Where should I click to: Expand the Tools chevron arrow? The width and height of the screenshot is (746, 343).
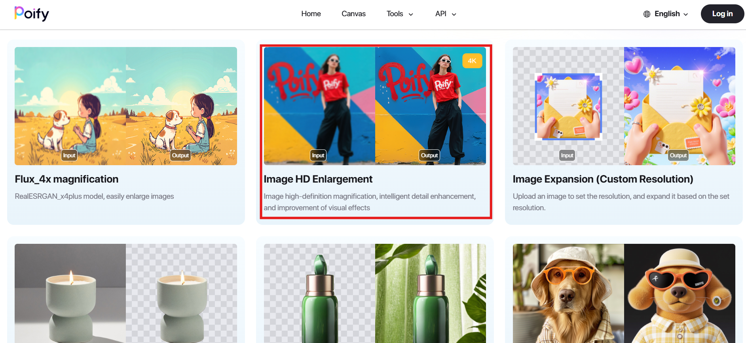[x=411, y=14]
